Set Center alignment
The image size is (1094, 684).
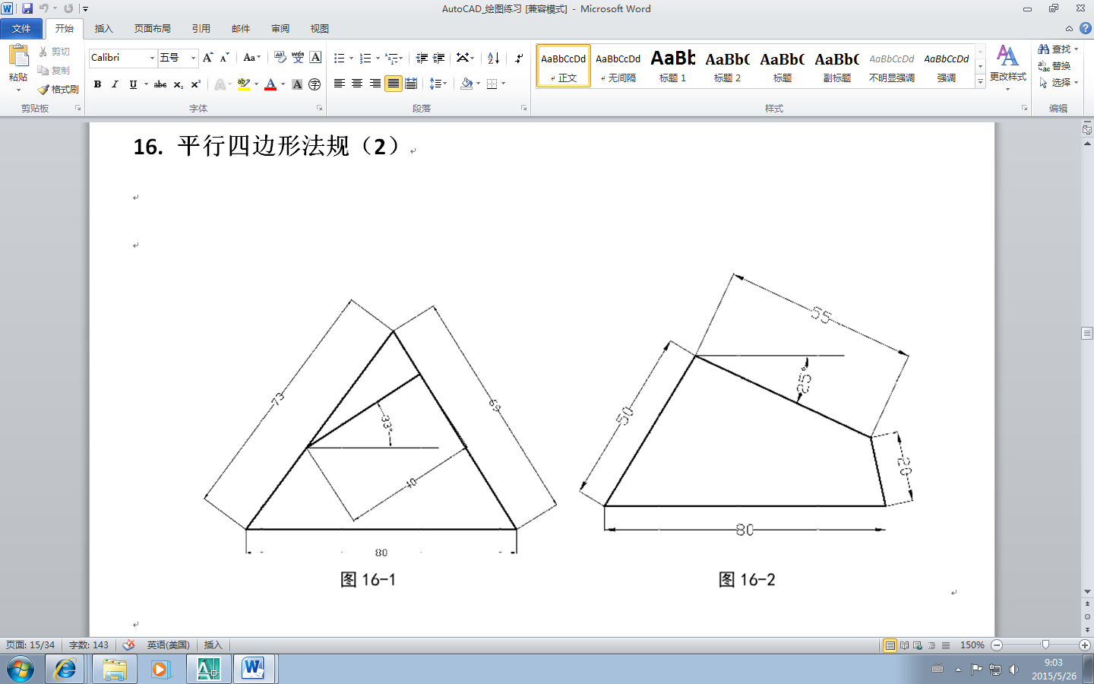click(x=357, y=84)
